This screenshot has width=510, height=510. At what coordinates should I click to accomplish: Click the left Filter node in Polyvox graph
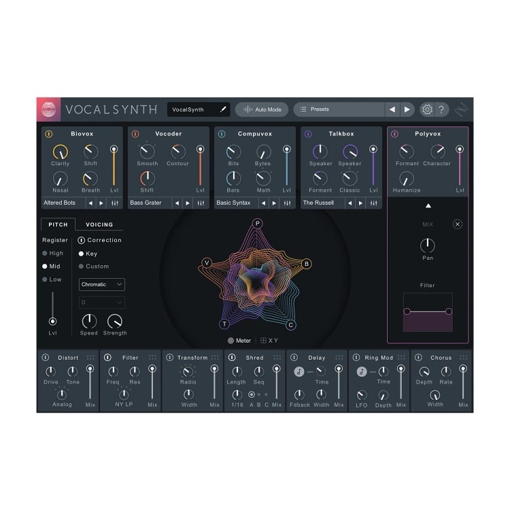407,311
